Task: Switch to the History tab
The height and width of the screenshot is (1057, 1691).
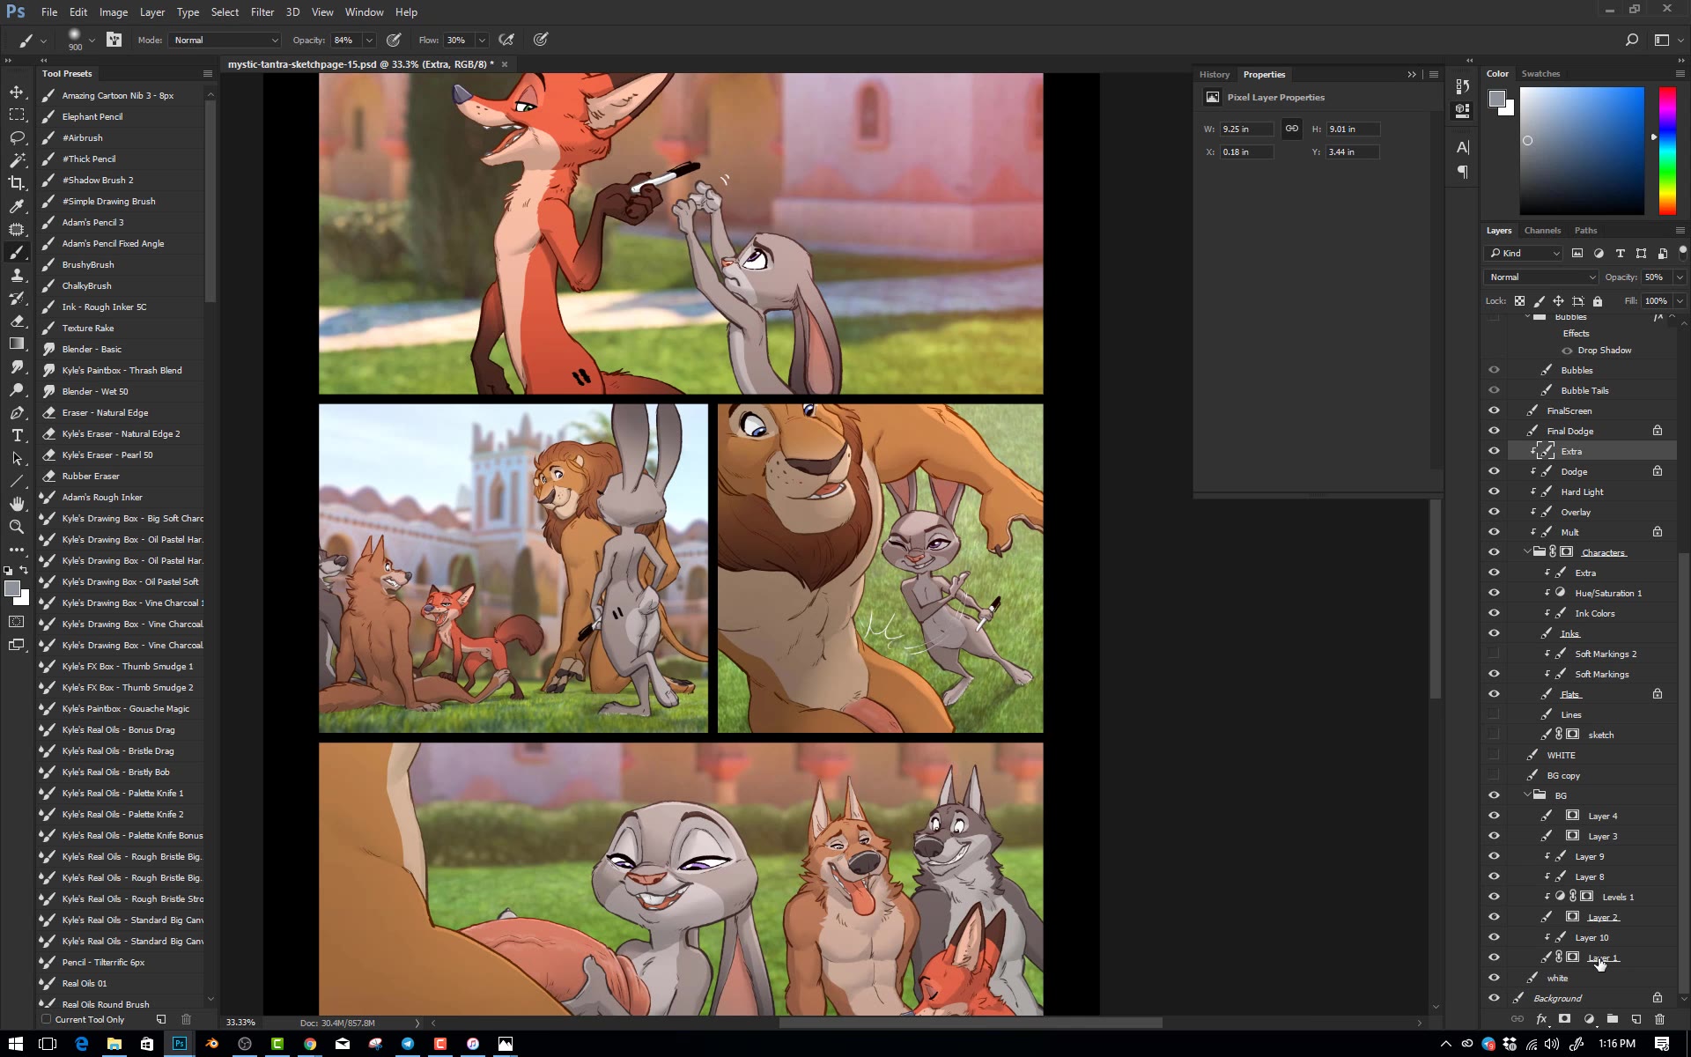Action: coord(1214,75)
